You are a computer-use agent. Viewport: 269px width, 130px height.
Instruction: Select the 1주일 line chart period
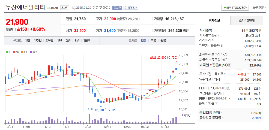pyautogui.click(x=38, y=41)
